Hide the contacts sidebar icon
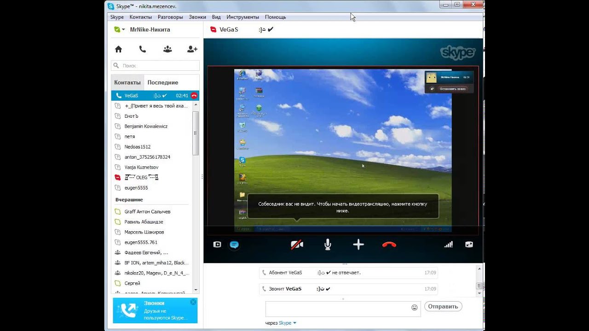589x331 pixels. tap(217, 245)
